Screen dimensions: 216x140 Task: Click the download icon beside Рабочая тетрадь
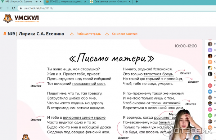click(x=72, y=34)
